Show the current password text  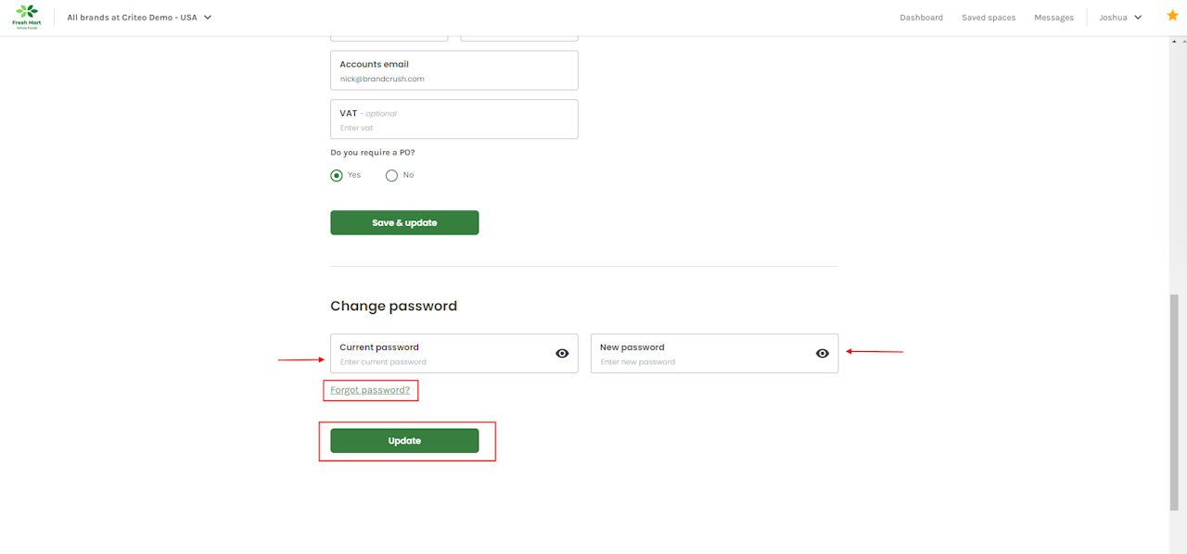point(562,353)
